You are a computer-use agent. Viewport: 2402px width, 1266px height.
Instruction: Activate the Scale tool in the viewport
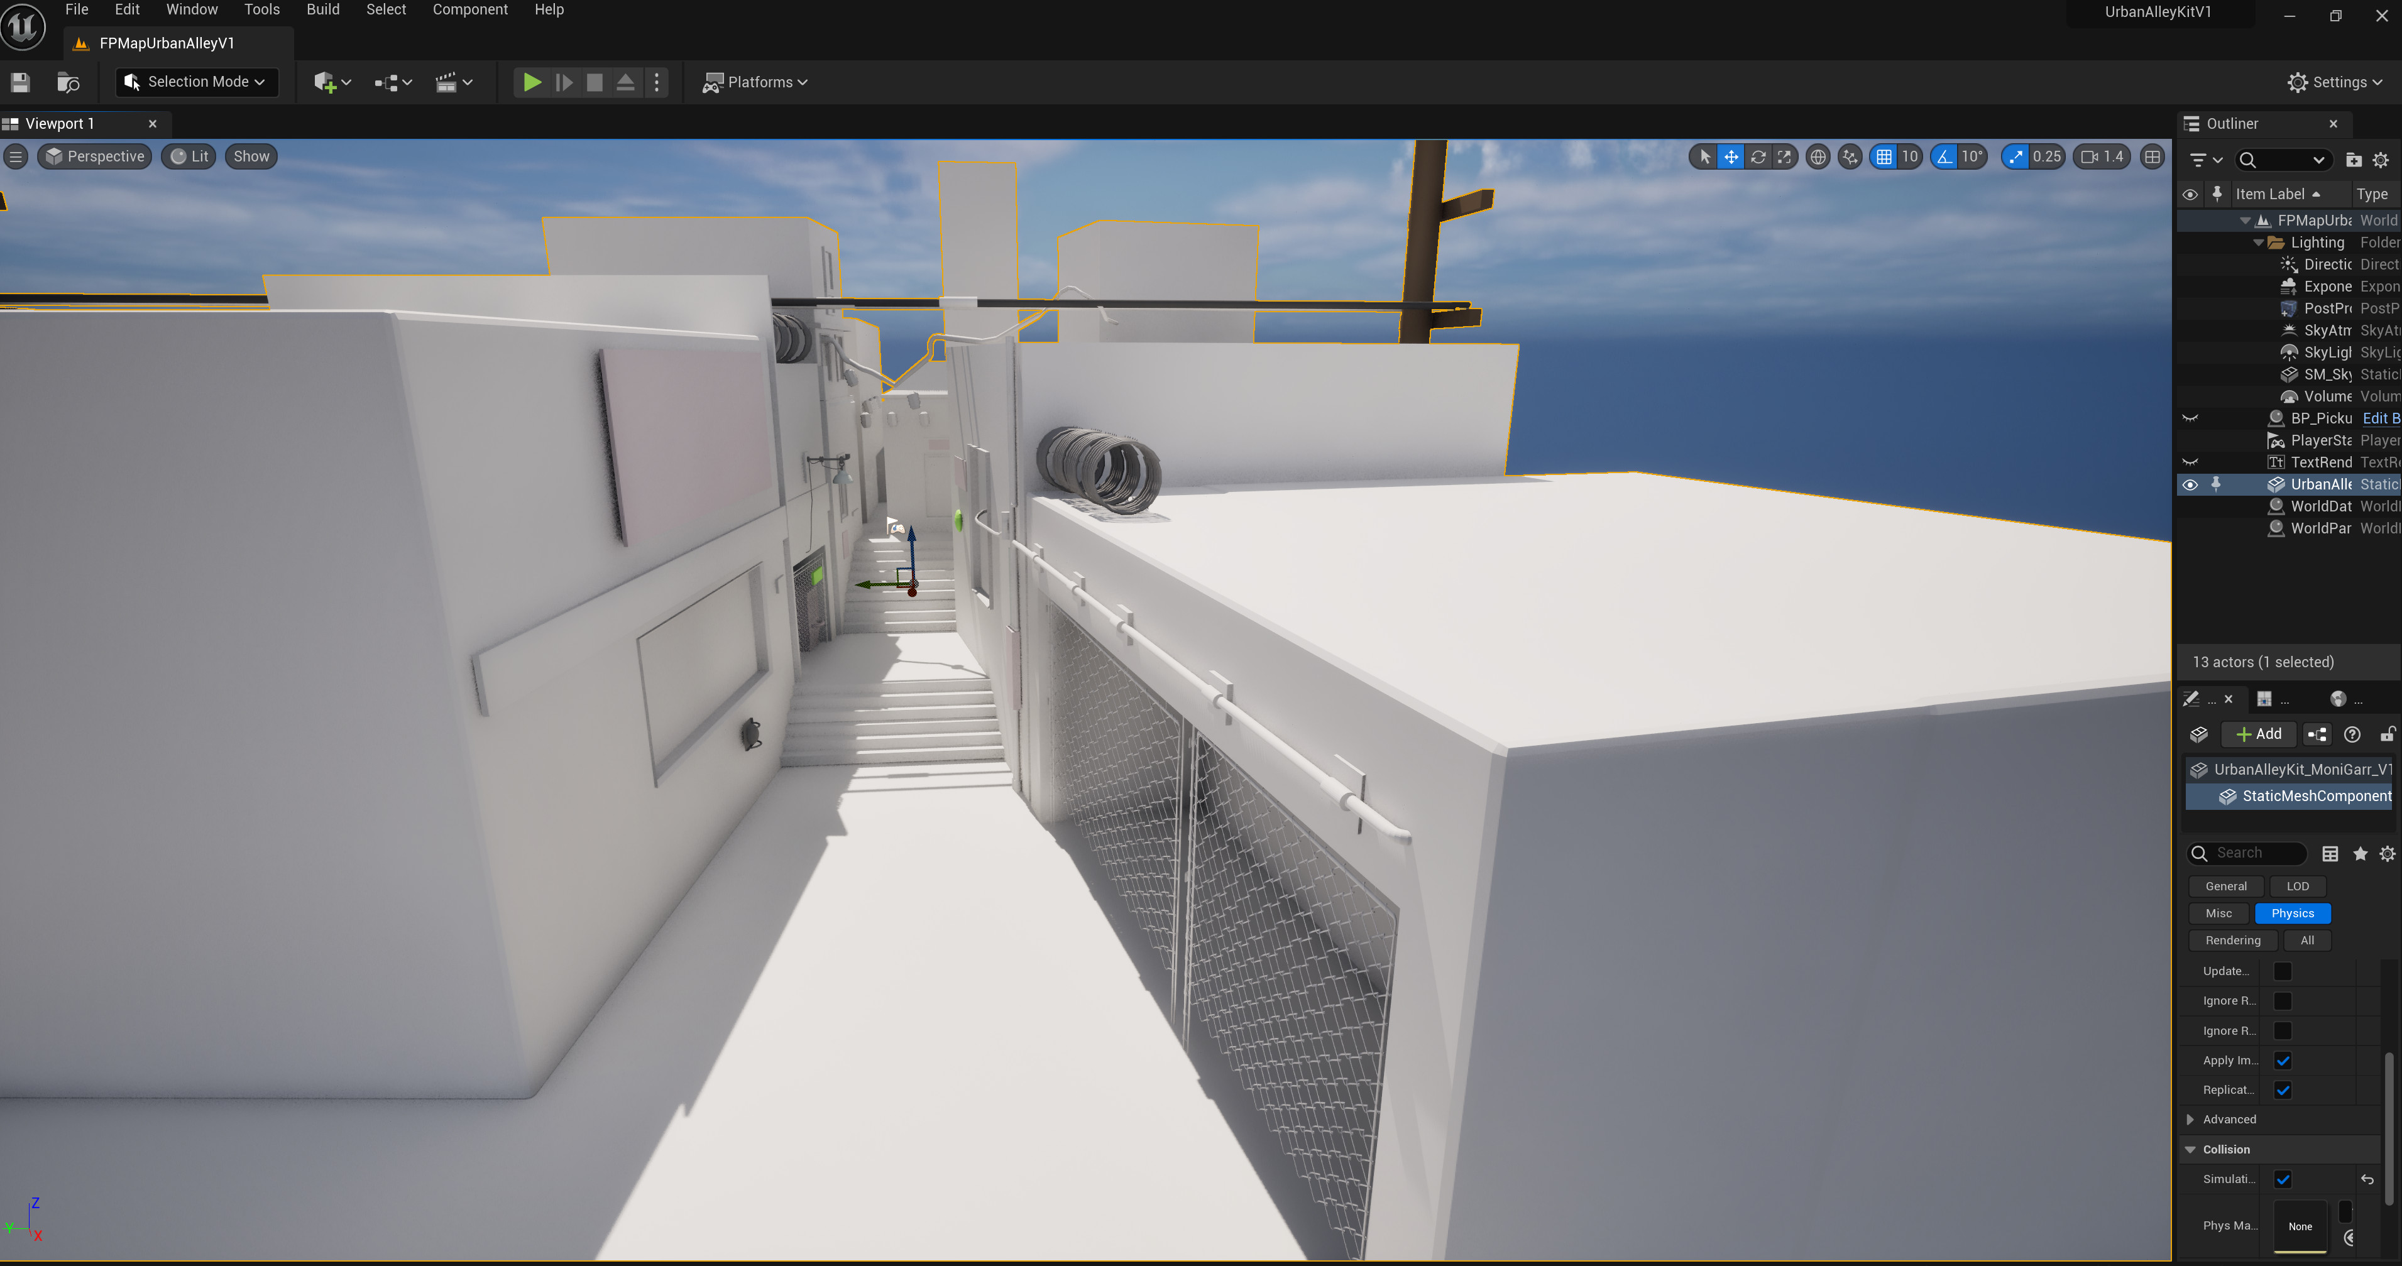click(1784, 156)
